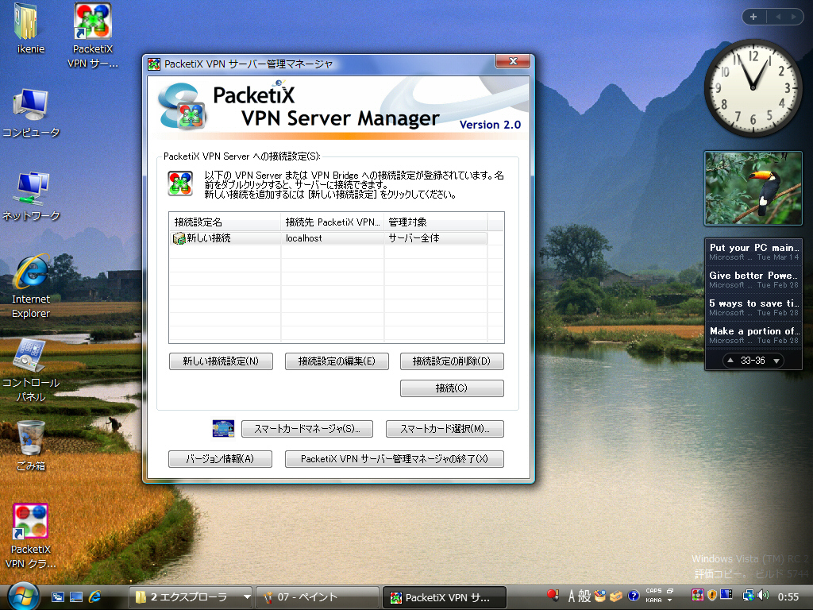
Task: Show next feed headlines with down arrow
Action: [776, 361]
